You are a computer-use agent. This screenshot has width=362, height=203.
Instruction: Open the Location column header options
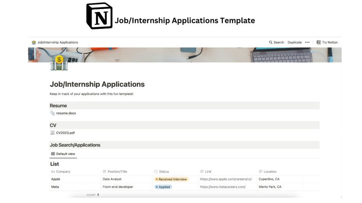(270, 172)
